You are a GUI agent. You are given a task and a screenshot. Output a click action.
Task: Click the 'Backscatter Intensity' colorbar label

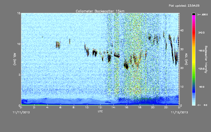206,59
